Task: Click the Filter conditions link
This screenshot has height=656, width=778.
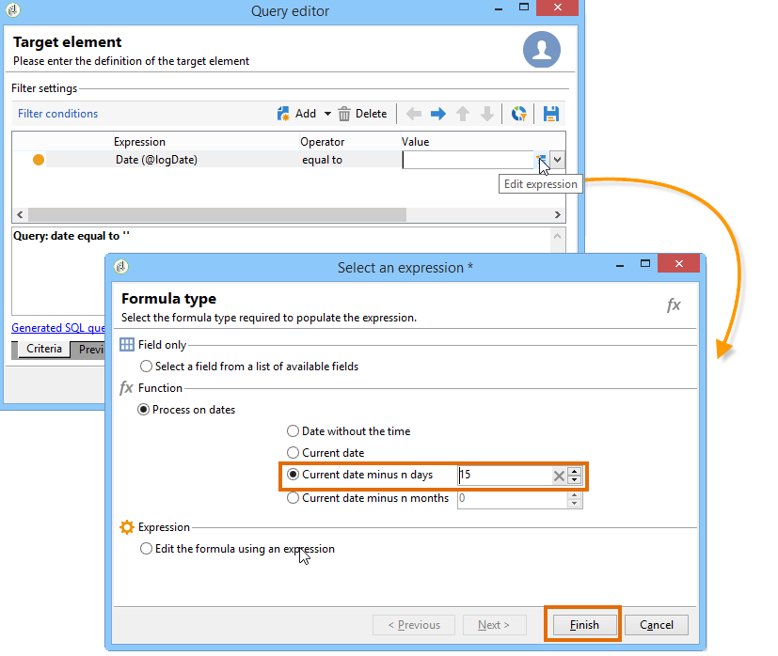Action: pyautogui.click(x=57, y=114)
